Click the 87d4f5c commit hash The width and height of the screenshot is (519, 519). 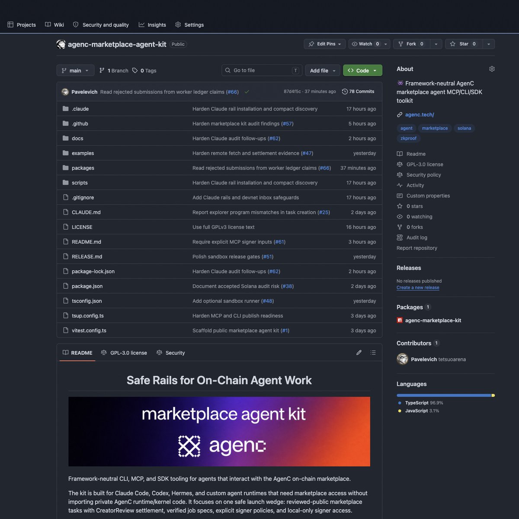pos(292,92)
